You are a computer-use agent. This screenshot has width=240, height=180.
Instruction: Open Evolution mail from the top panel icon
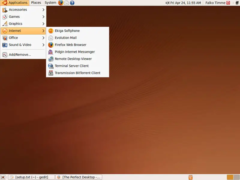[66, 3]
